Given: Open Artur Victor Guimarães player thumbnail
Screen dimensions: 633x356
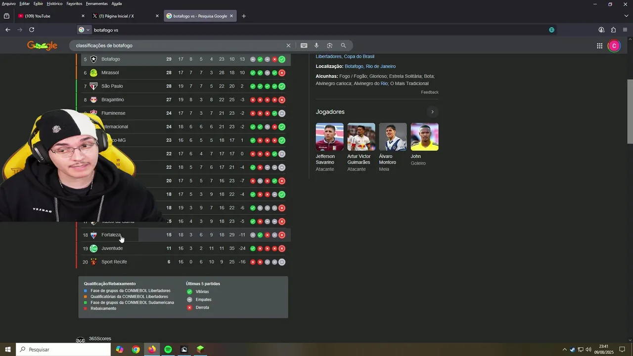Looking at the screenshot, I should (361, 137).
